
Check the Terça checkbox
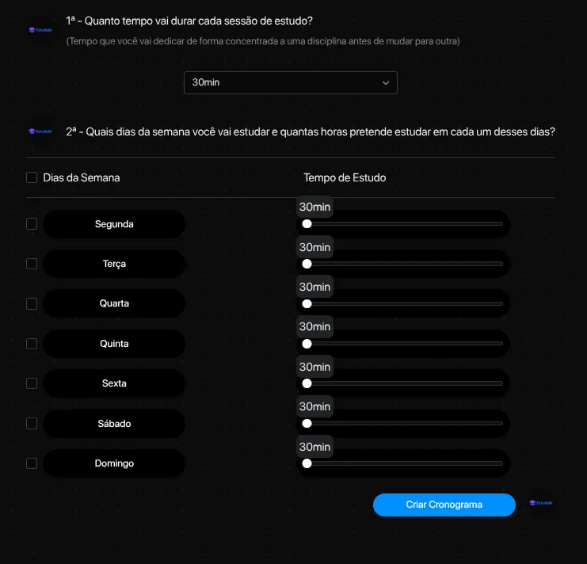click(x=32, y=264)
